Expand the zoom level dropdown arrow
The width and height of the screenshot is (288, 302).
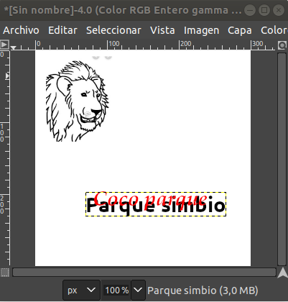(138, 290)
